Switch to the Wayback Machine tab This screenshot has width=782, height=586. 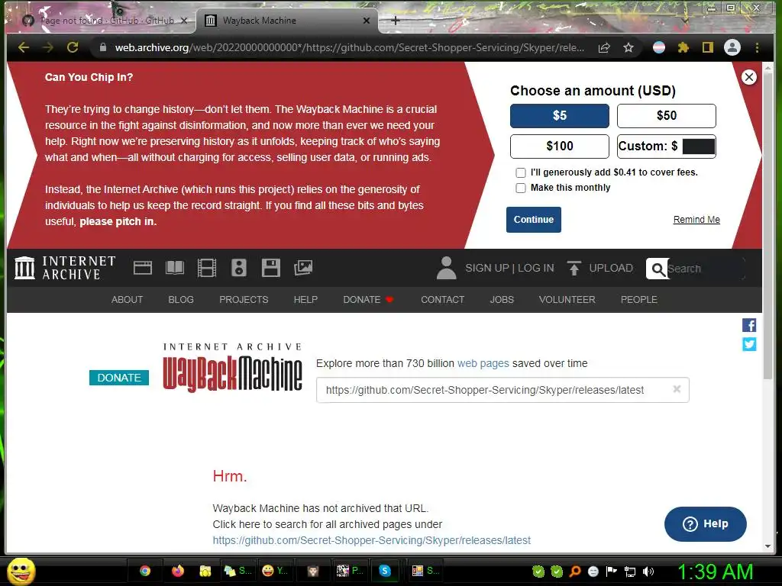click(x=287, y=21)
